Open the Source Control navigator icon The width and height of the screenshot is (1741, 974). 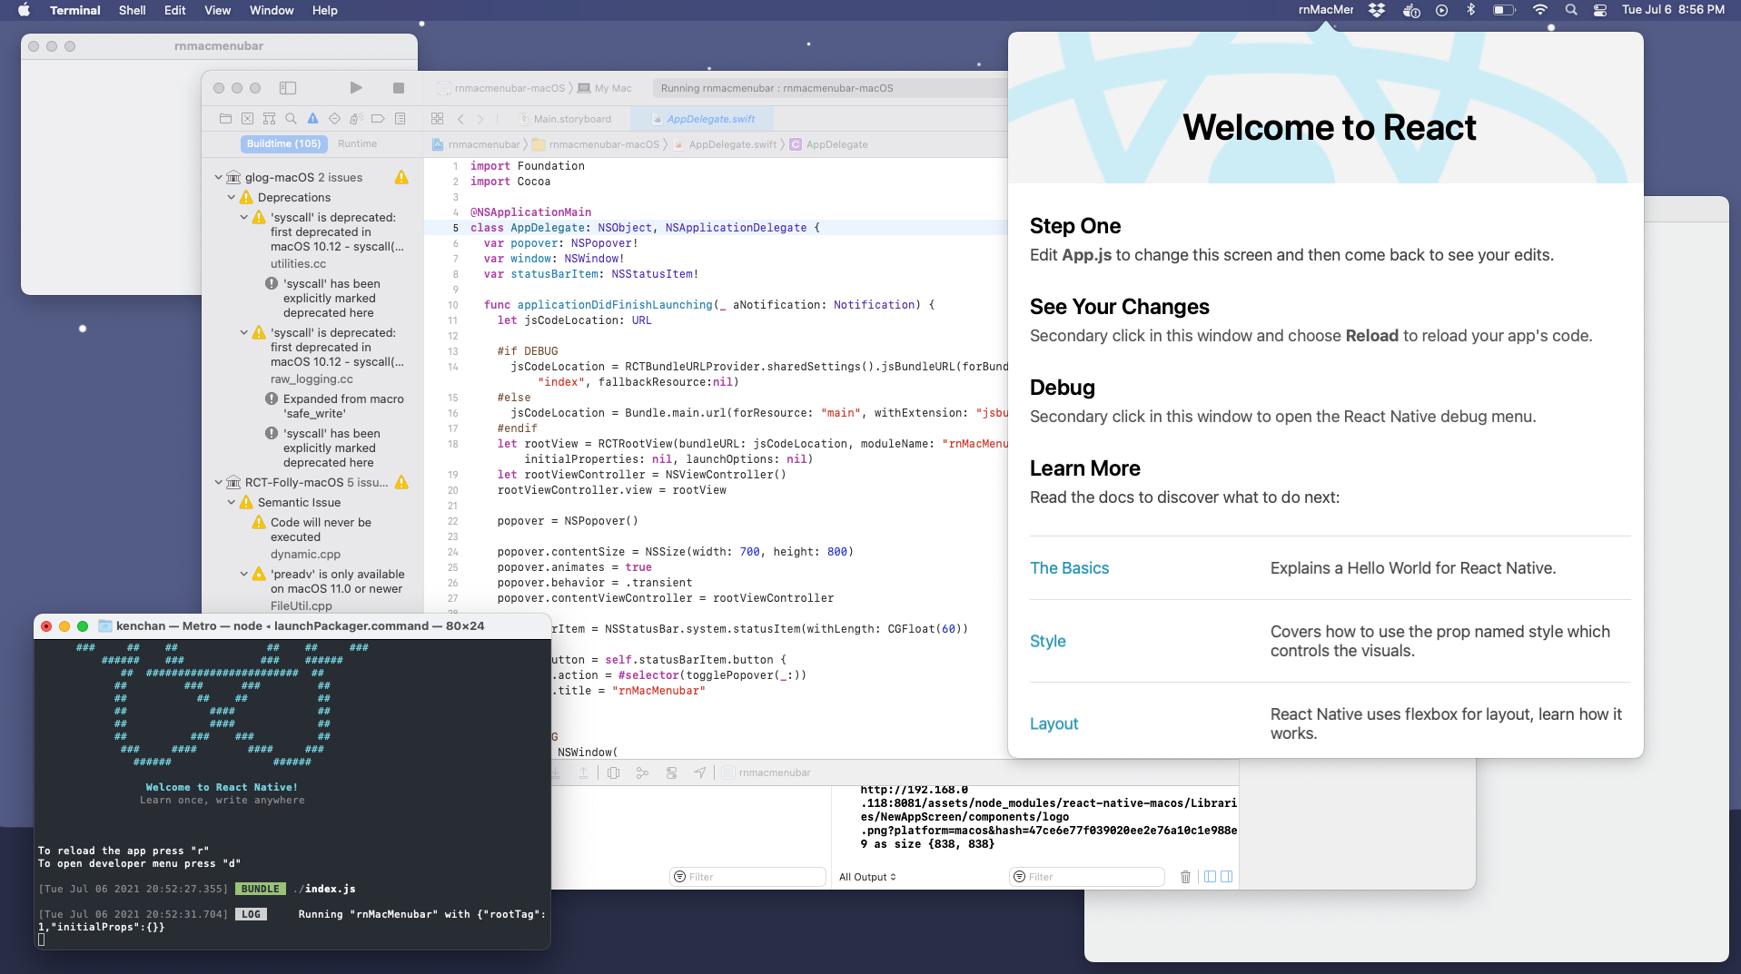(247, 119)
